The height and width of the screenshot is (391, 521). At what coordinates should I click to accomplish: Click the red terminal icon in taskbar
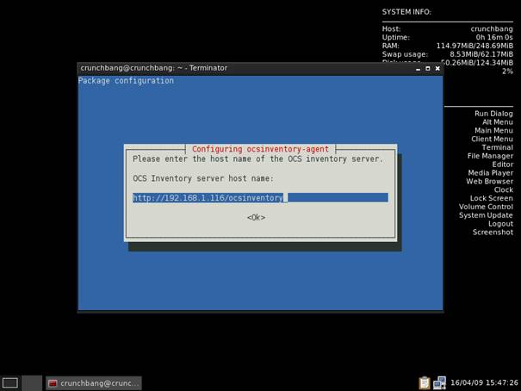pos(53,383)
